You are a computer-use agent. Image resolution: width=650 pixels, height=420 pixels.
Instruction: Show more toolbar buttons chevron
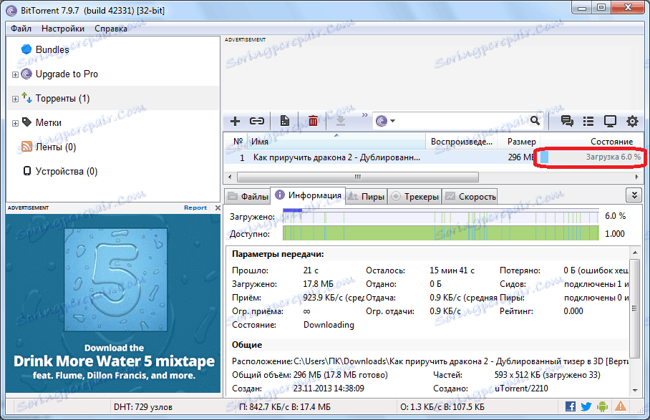365,114
